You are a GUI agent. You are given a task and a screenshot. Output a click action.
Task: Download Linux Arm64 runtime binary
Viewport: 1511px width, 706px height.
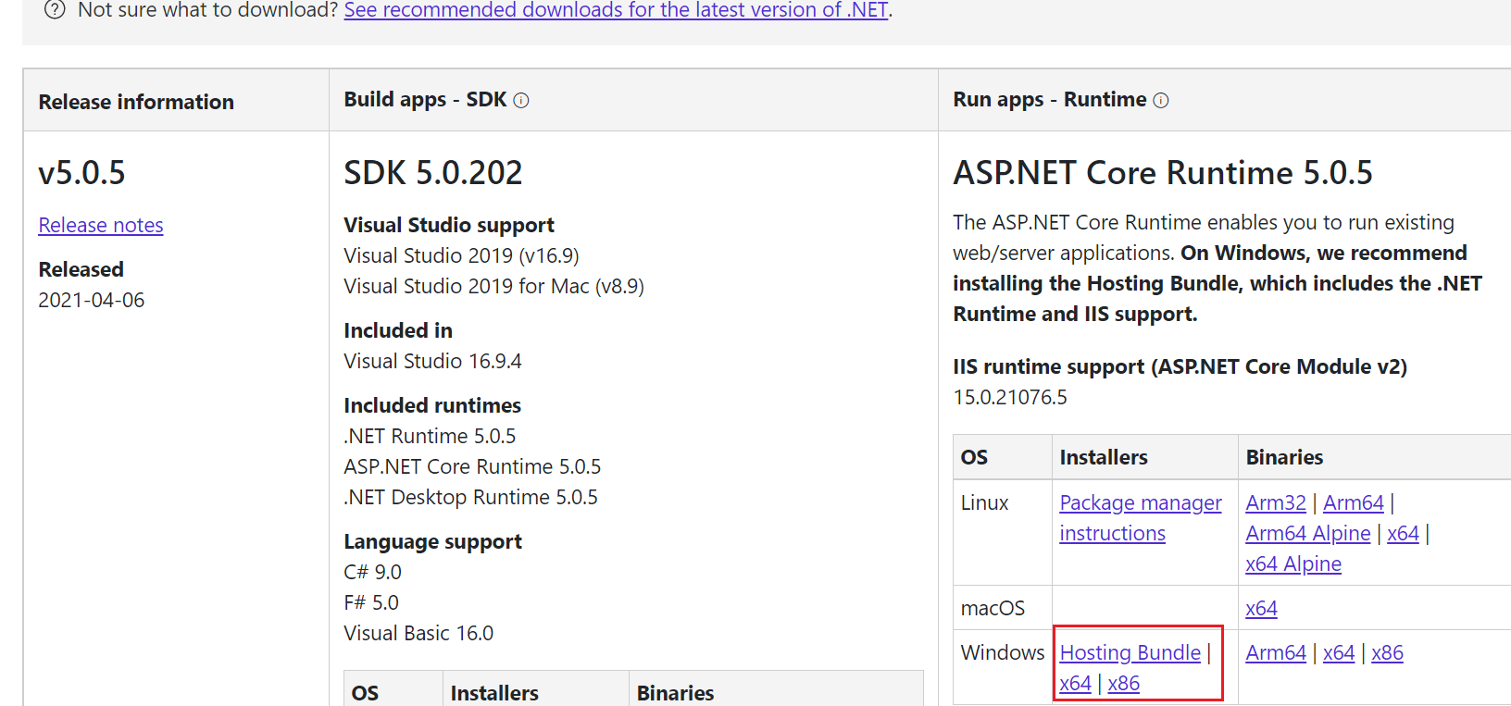coord(1354,502)
